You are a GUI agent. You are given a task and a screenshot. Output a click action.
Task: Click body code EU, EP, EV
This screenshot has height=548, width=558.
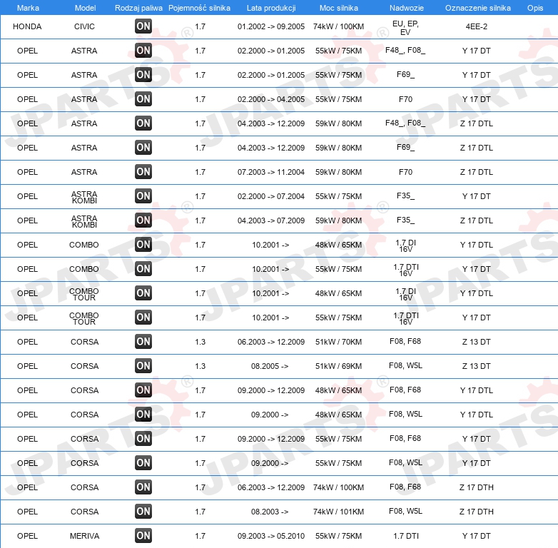tap(405, 28)
